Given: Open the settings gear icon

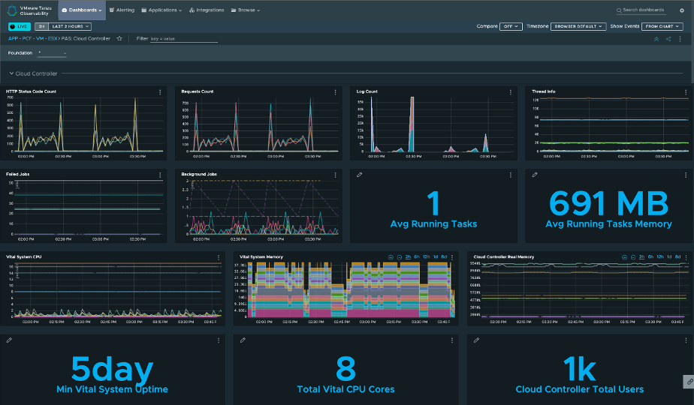Looking at the screenshot, I should tap(681, 10).
